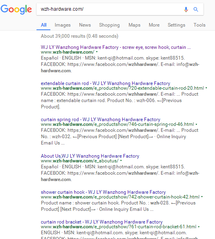The image size is (215, 239).
Task: Open the extendable curtain rod result
Action: tap(106, 83)
